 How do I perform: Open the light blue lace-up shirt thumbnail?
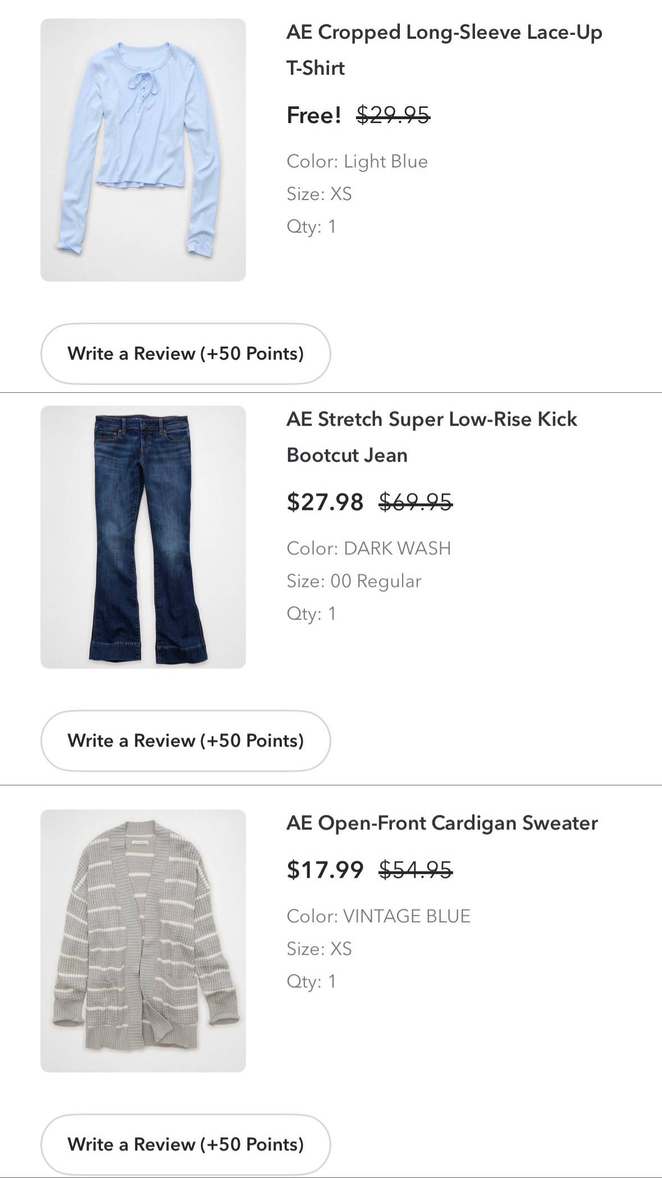coord(143,150)
